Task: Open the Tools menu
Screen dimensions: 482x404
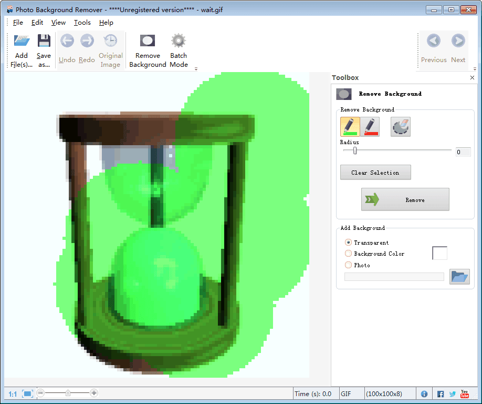Action: [x=82, y=23]
